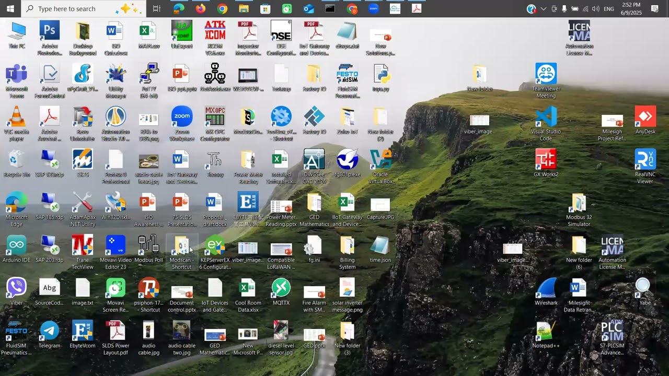Open File Explorer from taskbar
The image size is (669, 376).
(244, 8)
